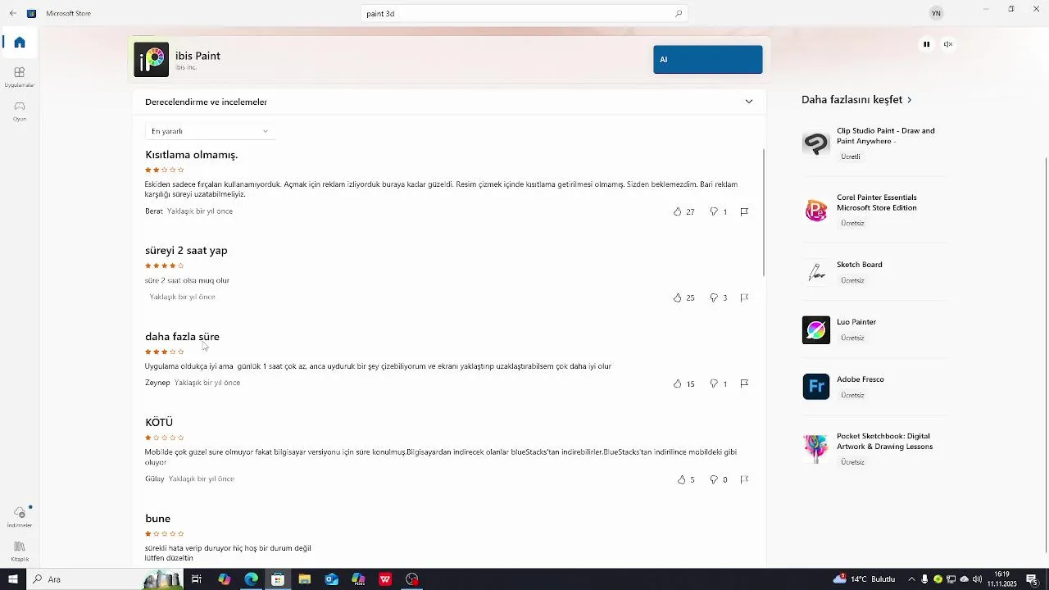Image resolution: width=1049 pixels, height=590 pixels.
Task: Open the Windows Start menu
Action: tap(12, 579)
